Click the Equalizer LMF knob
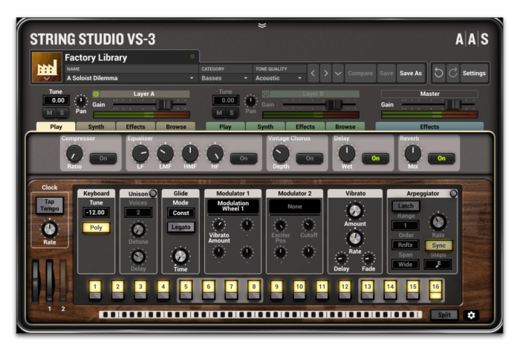Screen dimensions: 520x351 click(165, 154)
